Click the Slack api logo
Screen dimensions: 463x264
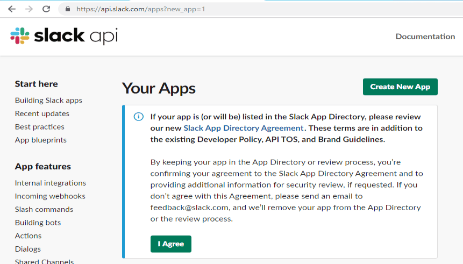point(64,36)
